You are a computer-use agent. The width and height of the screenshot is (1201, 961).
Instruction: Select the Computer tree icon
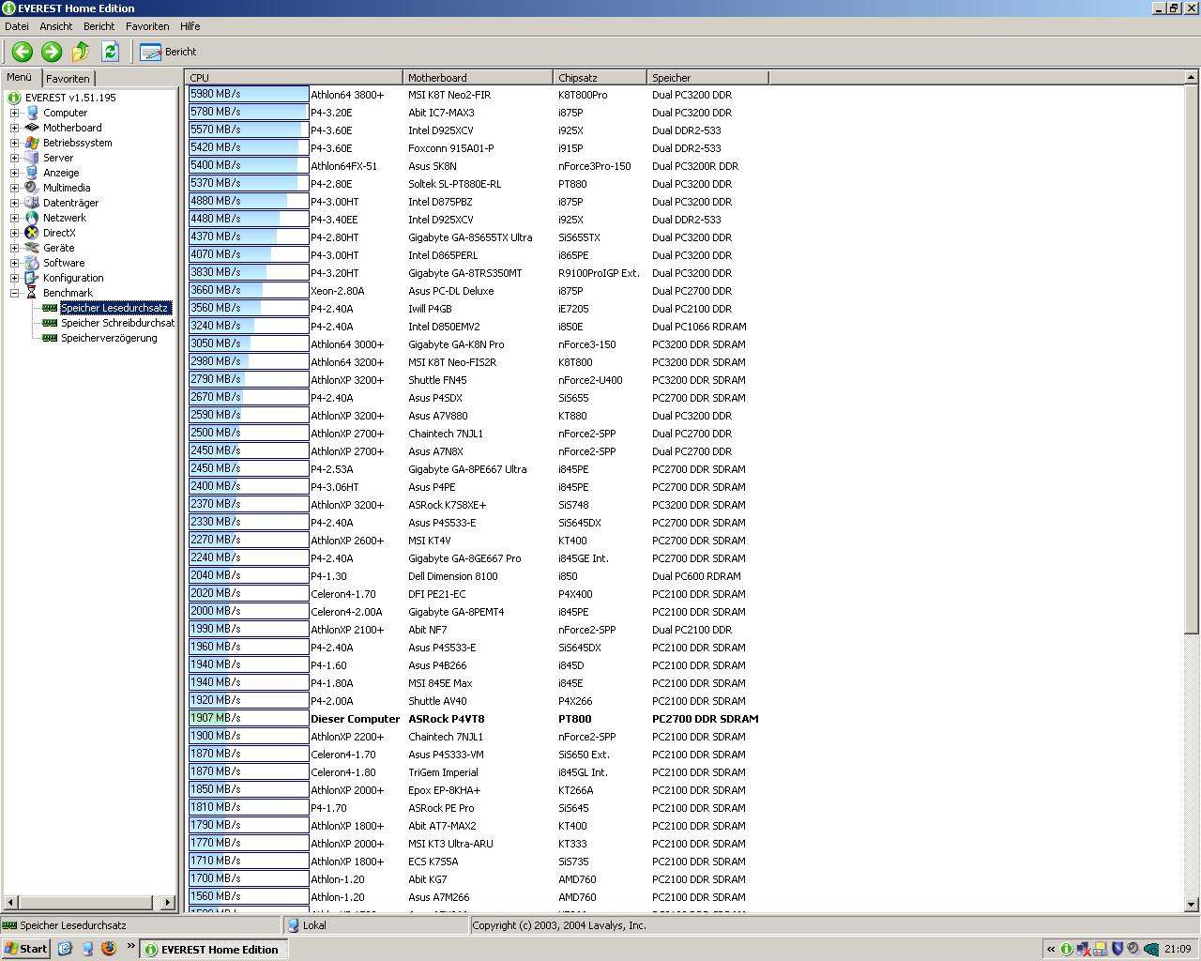32,113
